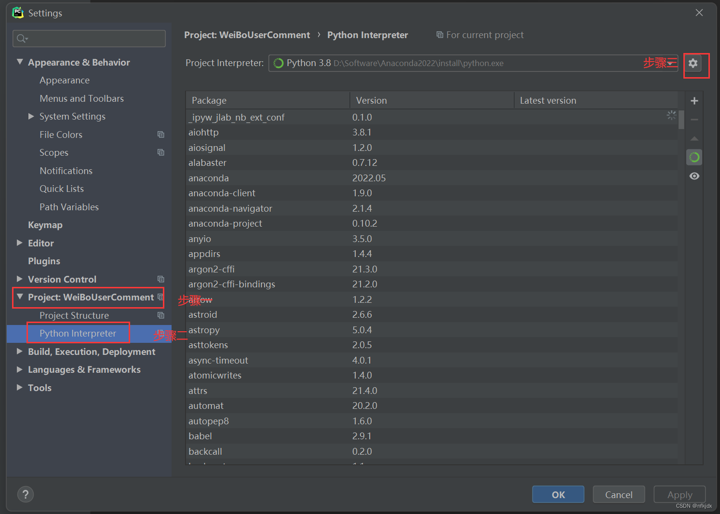Select the argon2-cffi-bindings row
Viewport: 720px width, 514px height.
point(432,284)
